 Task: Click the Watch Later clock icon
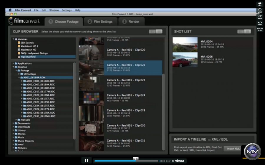tap(260, 11)
